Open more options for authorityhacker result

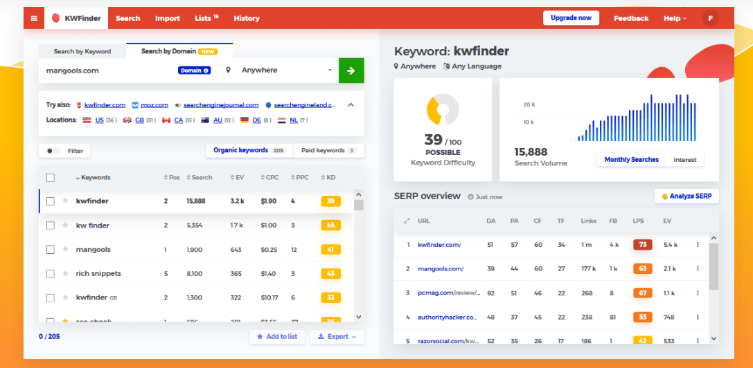[698, 317]
